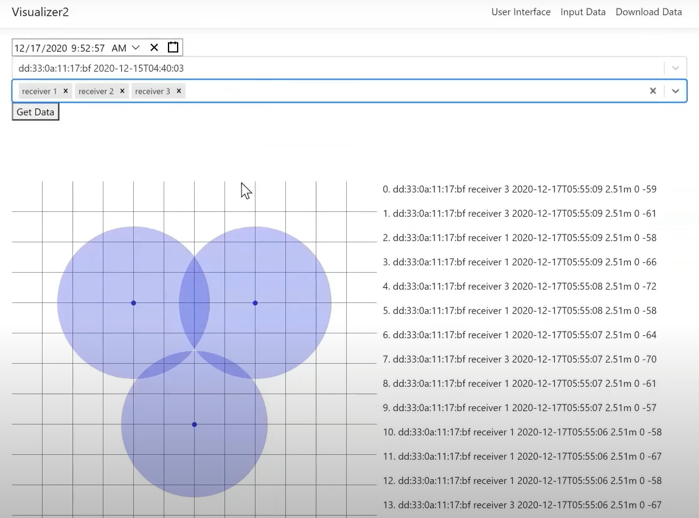Screen dimensions: 699x518
Task: Open Download Data page
Action: point(649,12)
